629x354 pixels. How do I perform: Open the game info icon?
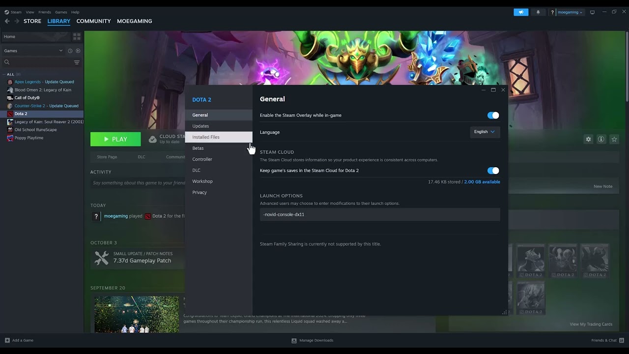pos(601,139)
